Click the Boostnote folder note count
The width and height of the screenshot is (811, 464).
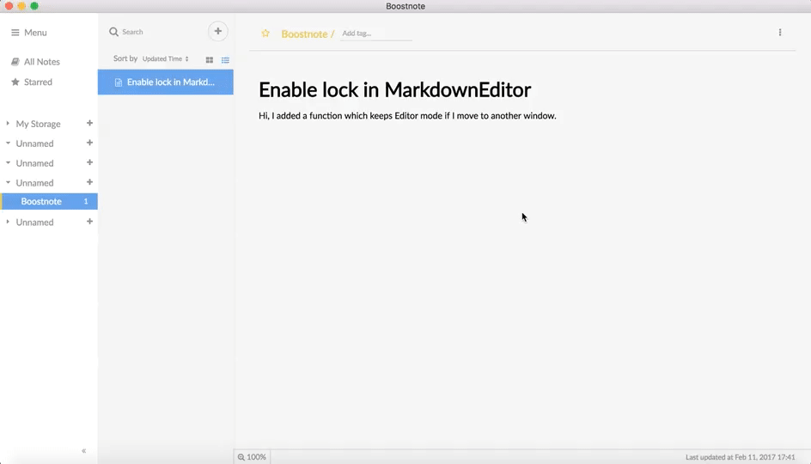click(86, 201)
